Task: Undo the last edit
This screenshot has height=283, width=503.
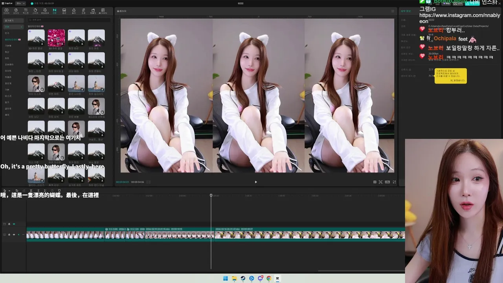Action: click(17, 191)
